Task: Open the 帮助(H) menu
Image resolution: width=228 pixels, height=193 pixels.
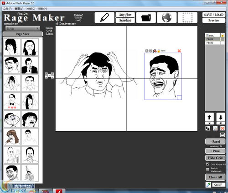Action: pos(43,9)
